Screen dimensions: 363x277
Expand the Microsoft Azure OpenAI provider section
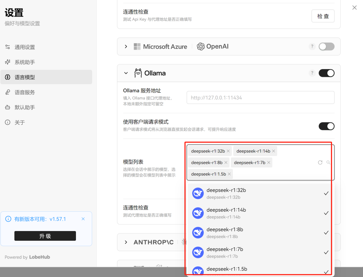126,46
